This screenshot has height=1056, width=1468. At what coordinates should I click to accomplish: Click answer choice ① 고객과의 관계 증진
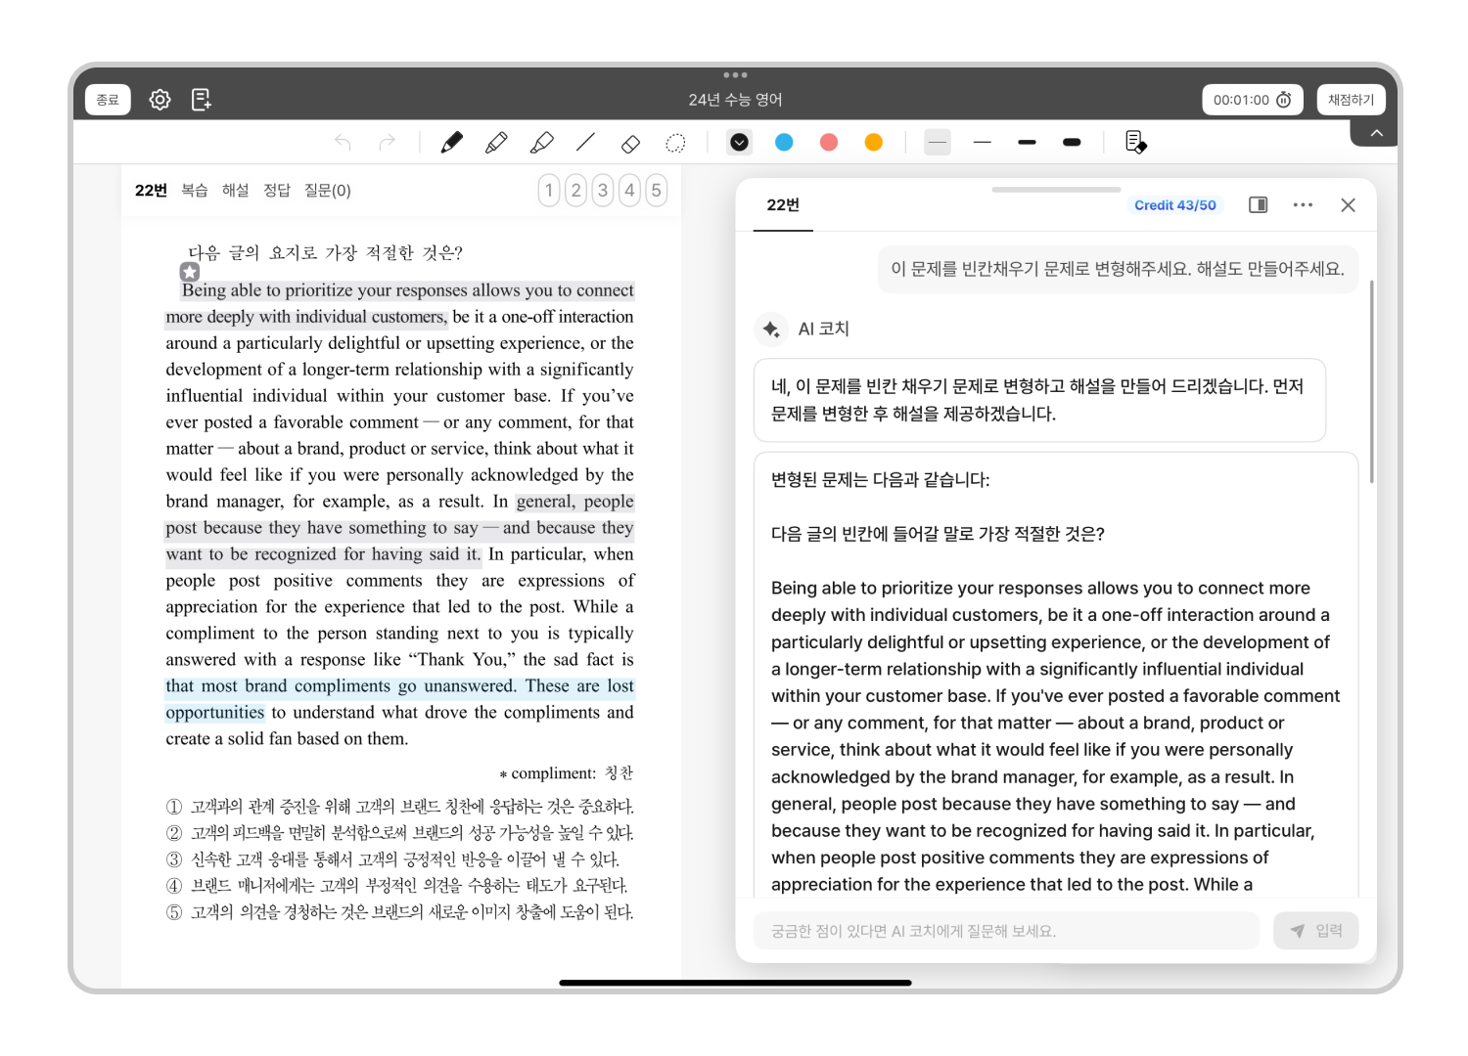pos(399,807)
